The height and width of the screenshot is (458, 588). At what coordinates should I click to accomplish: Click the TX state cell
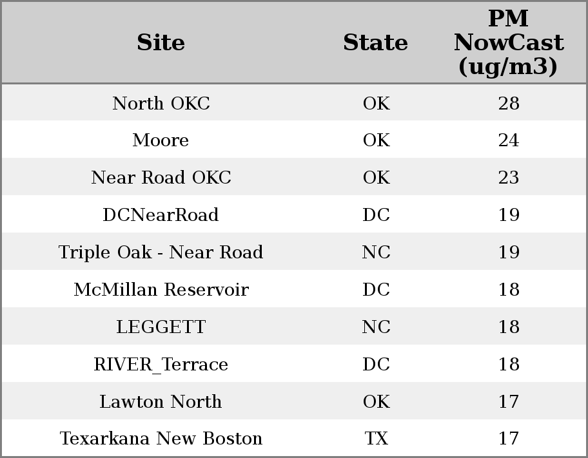[x=376, y=439]
